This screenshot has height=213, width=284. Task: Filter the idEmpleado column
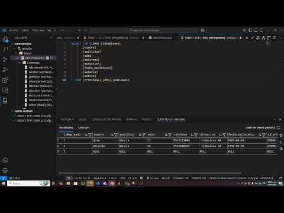click(x=90, y=135)
